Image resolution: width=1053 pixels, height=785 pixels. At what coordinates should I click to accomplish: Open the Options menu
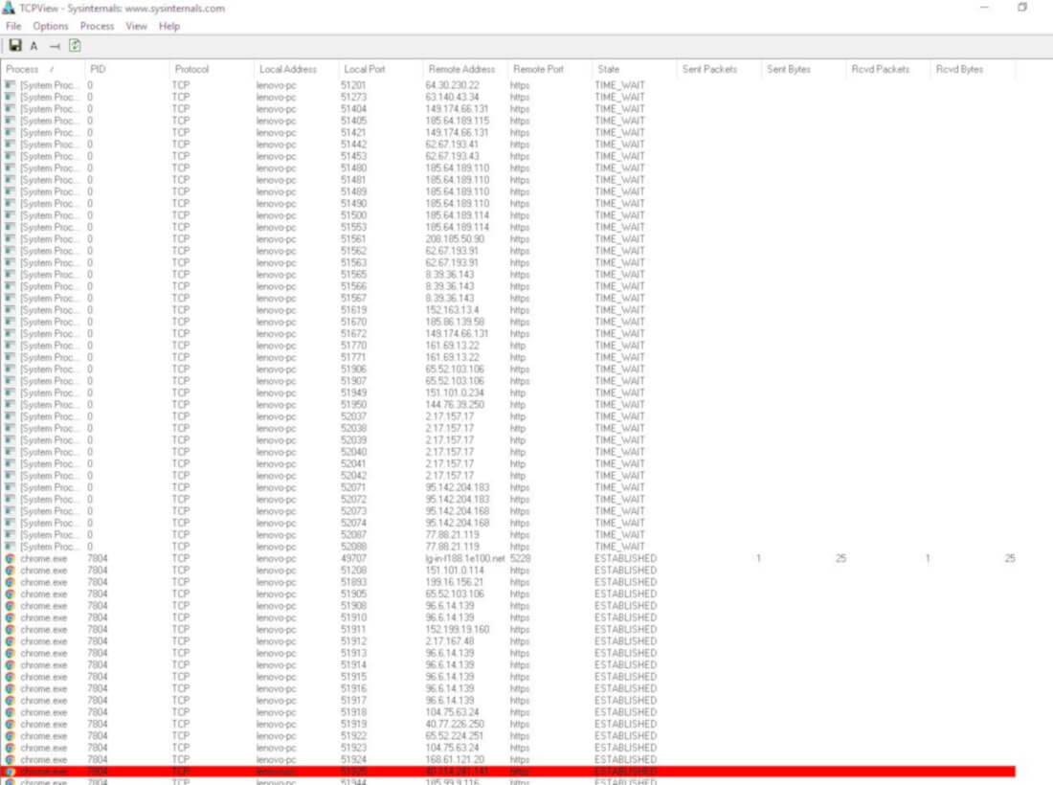click(51, 26)
